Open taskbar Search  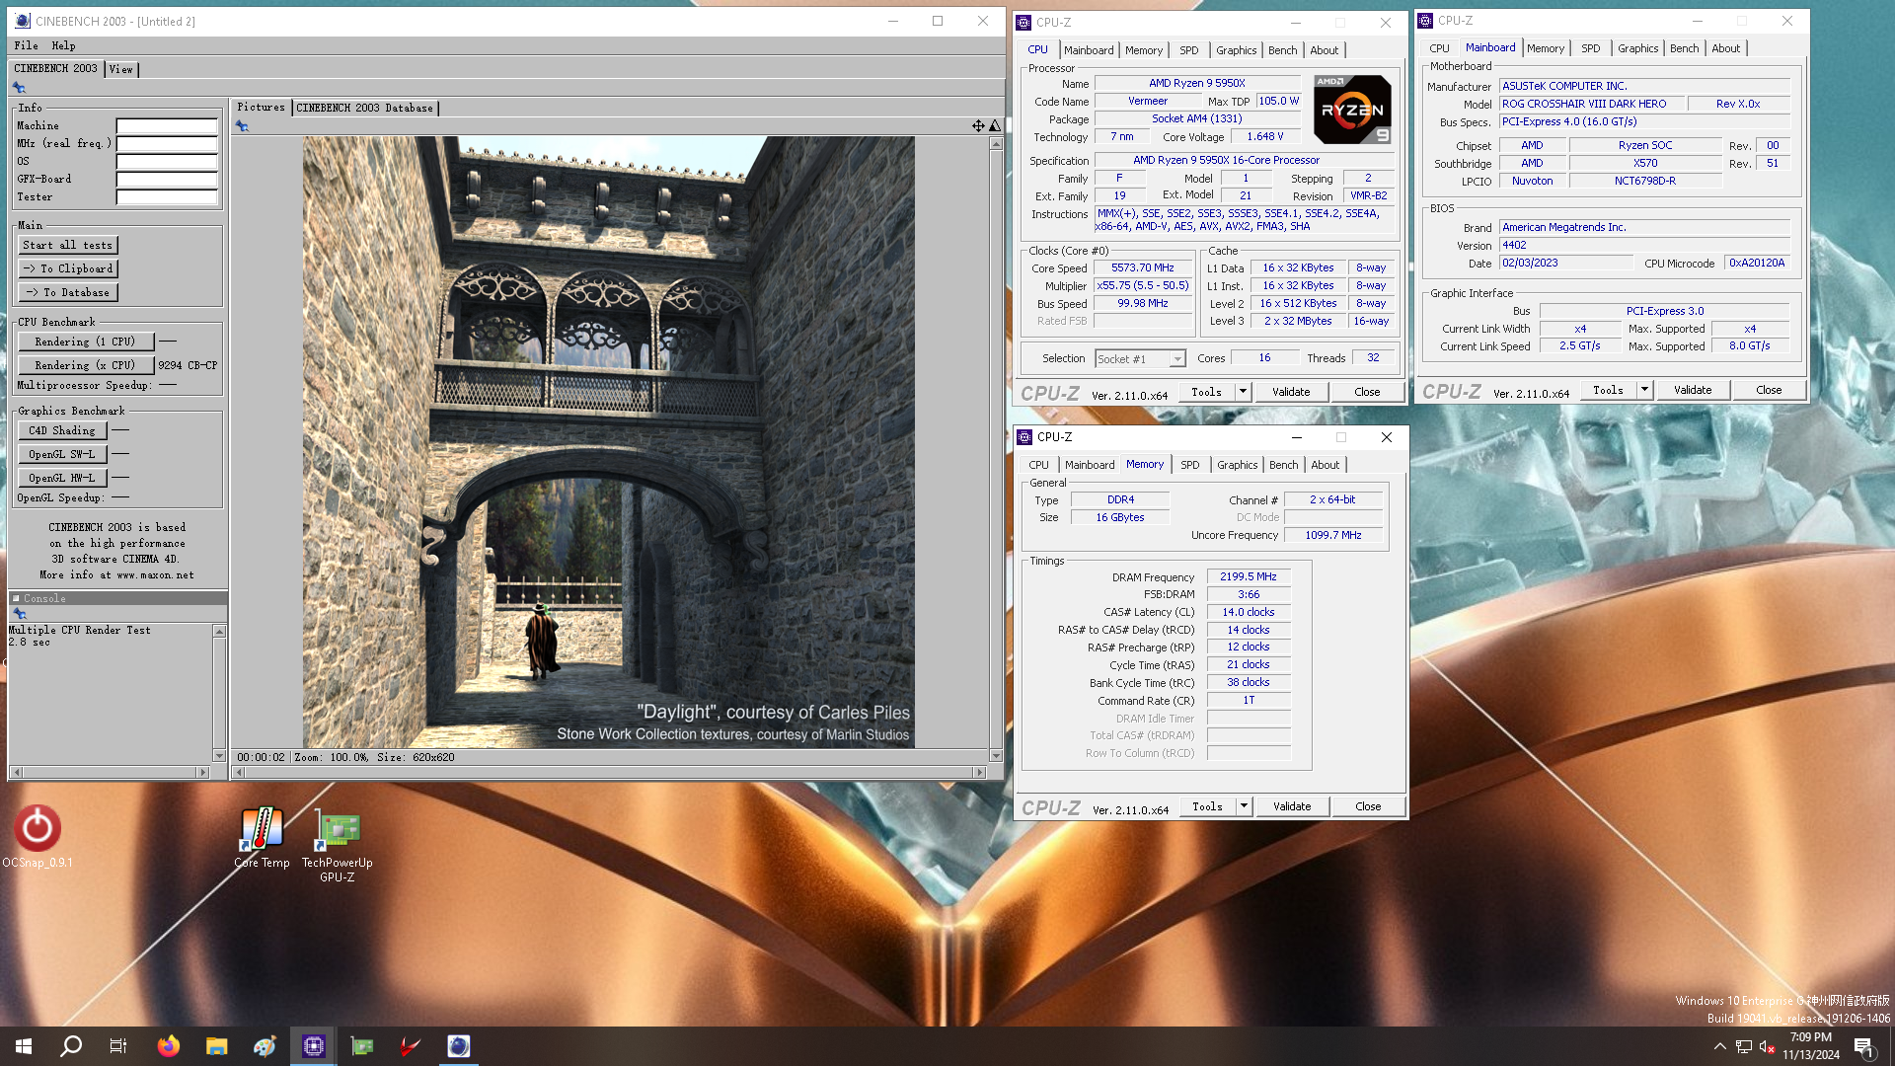pyautogui.click(x=71, y=1046)
